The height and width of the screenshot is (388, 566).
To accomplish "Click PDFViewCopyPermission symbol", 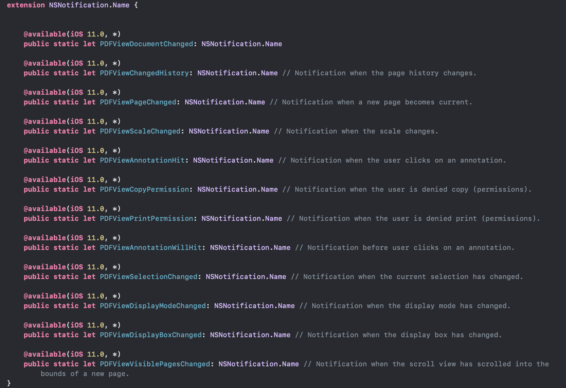I will click(144, 189).
